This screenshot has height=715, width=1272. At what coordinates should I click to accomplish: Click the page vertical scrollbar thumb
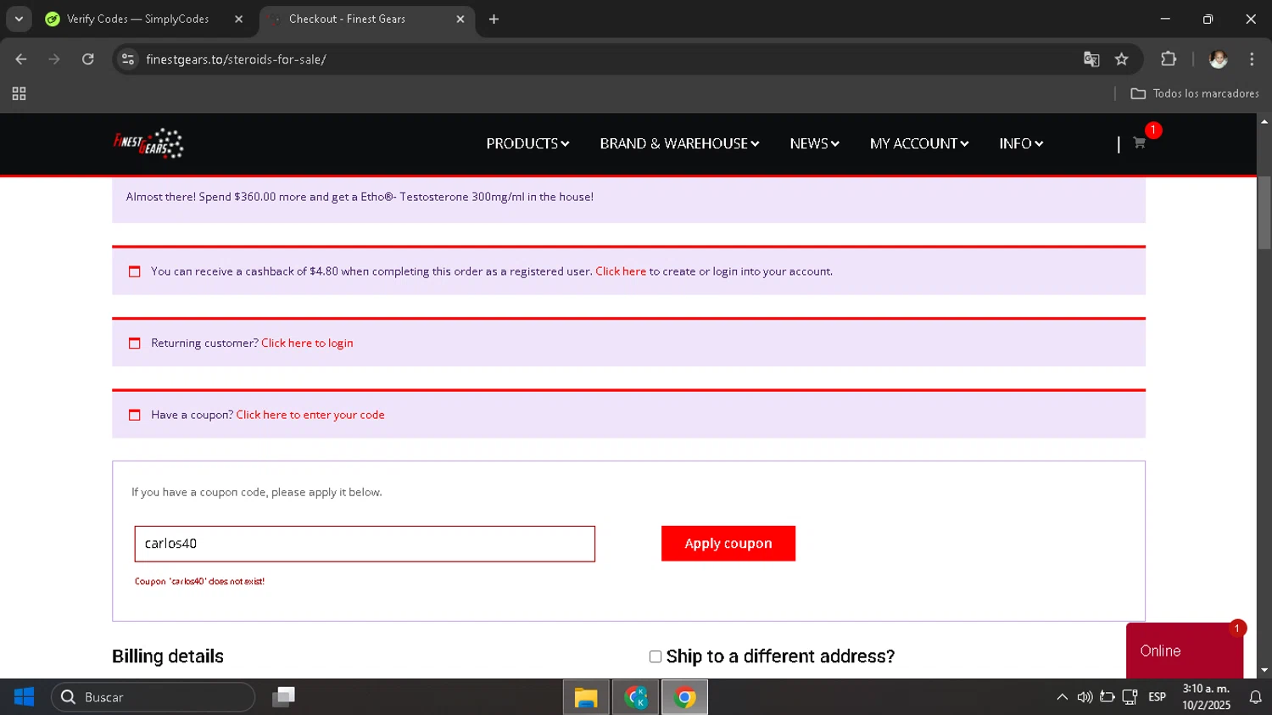tap(1264, 212)
